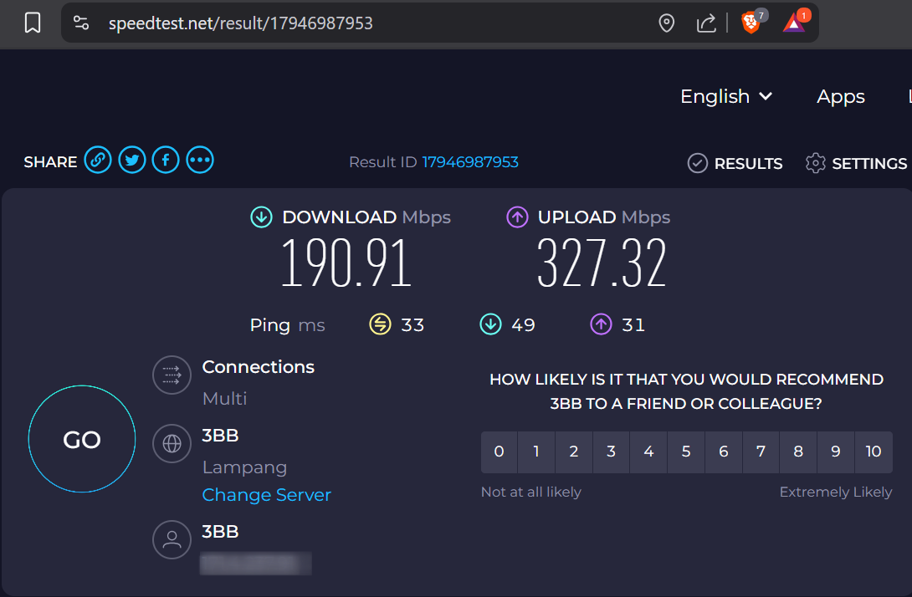Click the Connections mode icon

(172, 375)
